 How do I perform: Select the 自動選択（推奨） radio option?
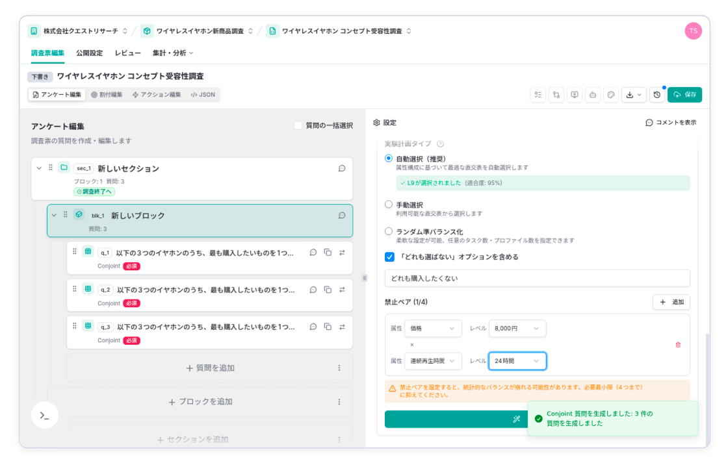tap(389, 158)
